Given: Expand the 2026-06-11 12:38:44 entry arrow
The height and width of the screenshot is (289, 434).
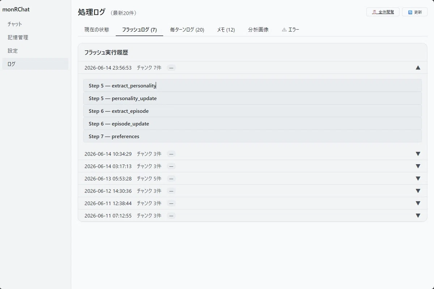Looking at the screenshot, I should point(418,203).
